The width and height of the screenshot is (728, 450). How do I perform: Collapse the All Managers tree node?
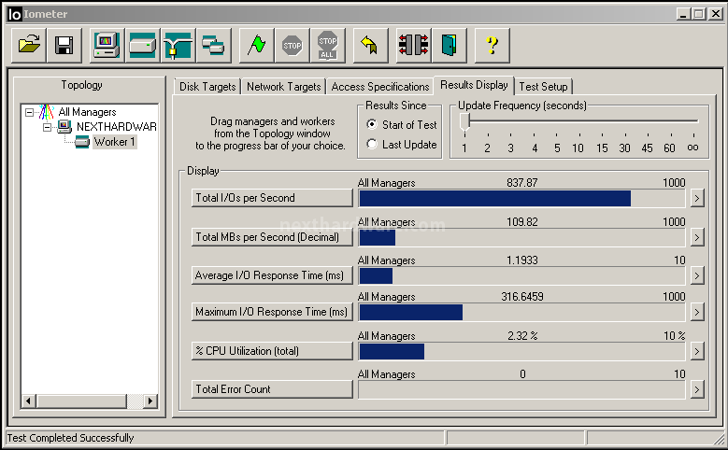[29, 112]
